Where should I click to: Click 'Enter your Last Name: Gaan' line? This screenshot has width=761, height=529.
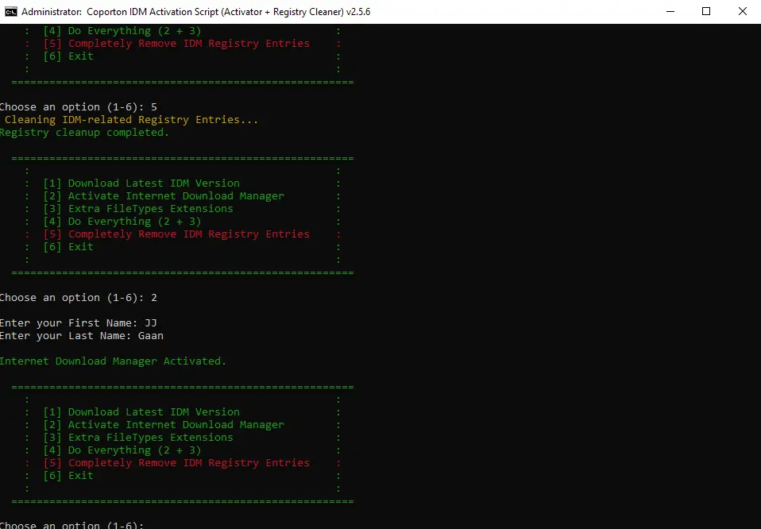pyautogui.click(x=82, y=336)
